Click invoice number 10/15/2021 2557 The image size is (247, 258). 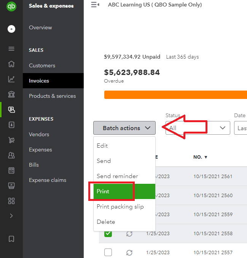tap(213, 252)
